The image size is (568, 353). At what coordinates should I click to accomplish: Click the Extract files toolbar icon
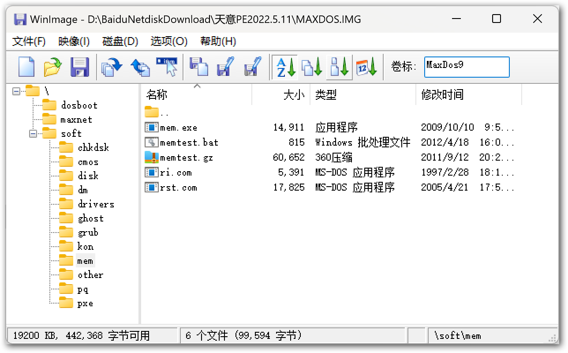(x=111, y=67)
